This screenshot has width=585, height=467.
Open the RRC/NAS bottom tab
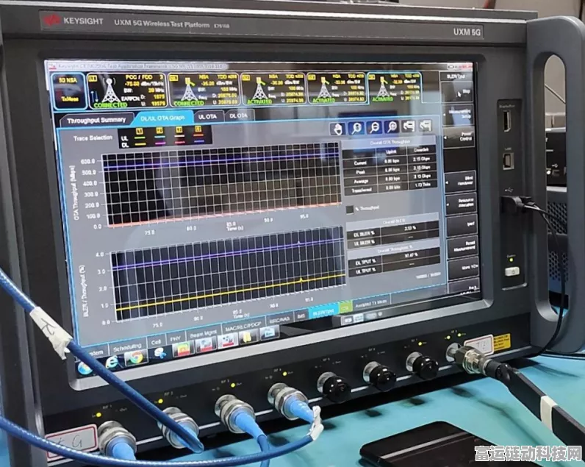click(279, 321)
